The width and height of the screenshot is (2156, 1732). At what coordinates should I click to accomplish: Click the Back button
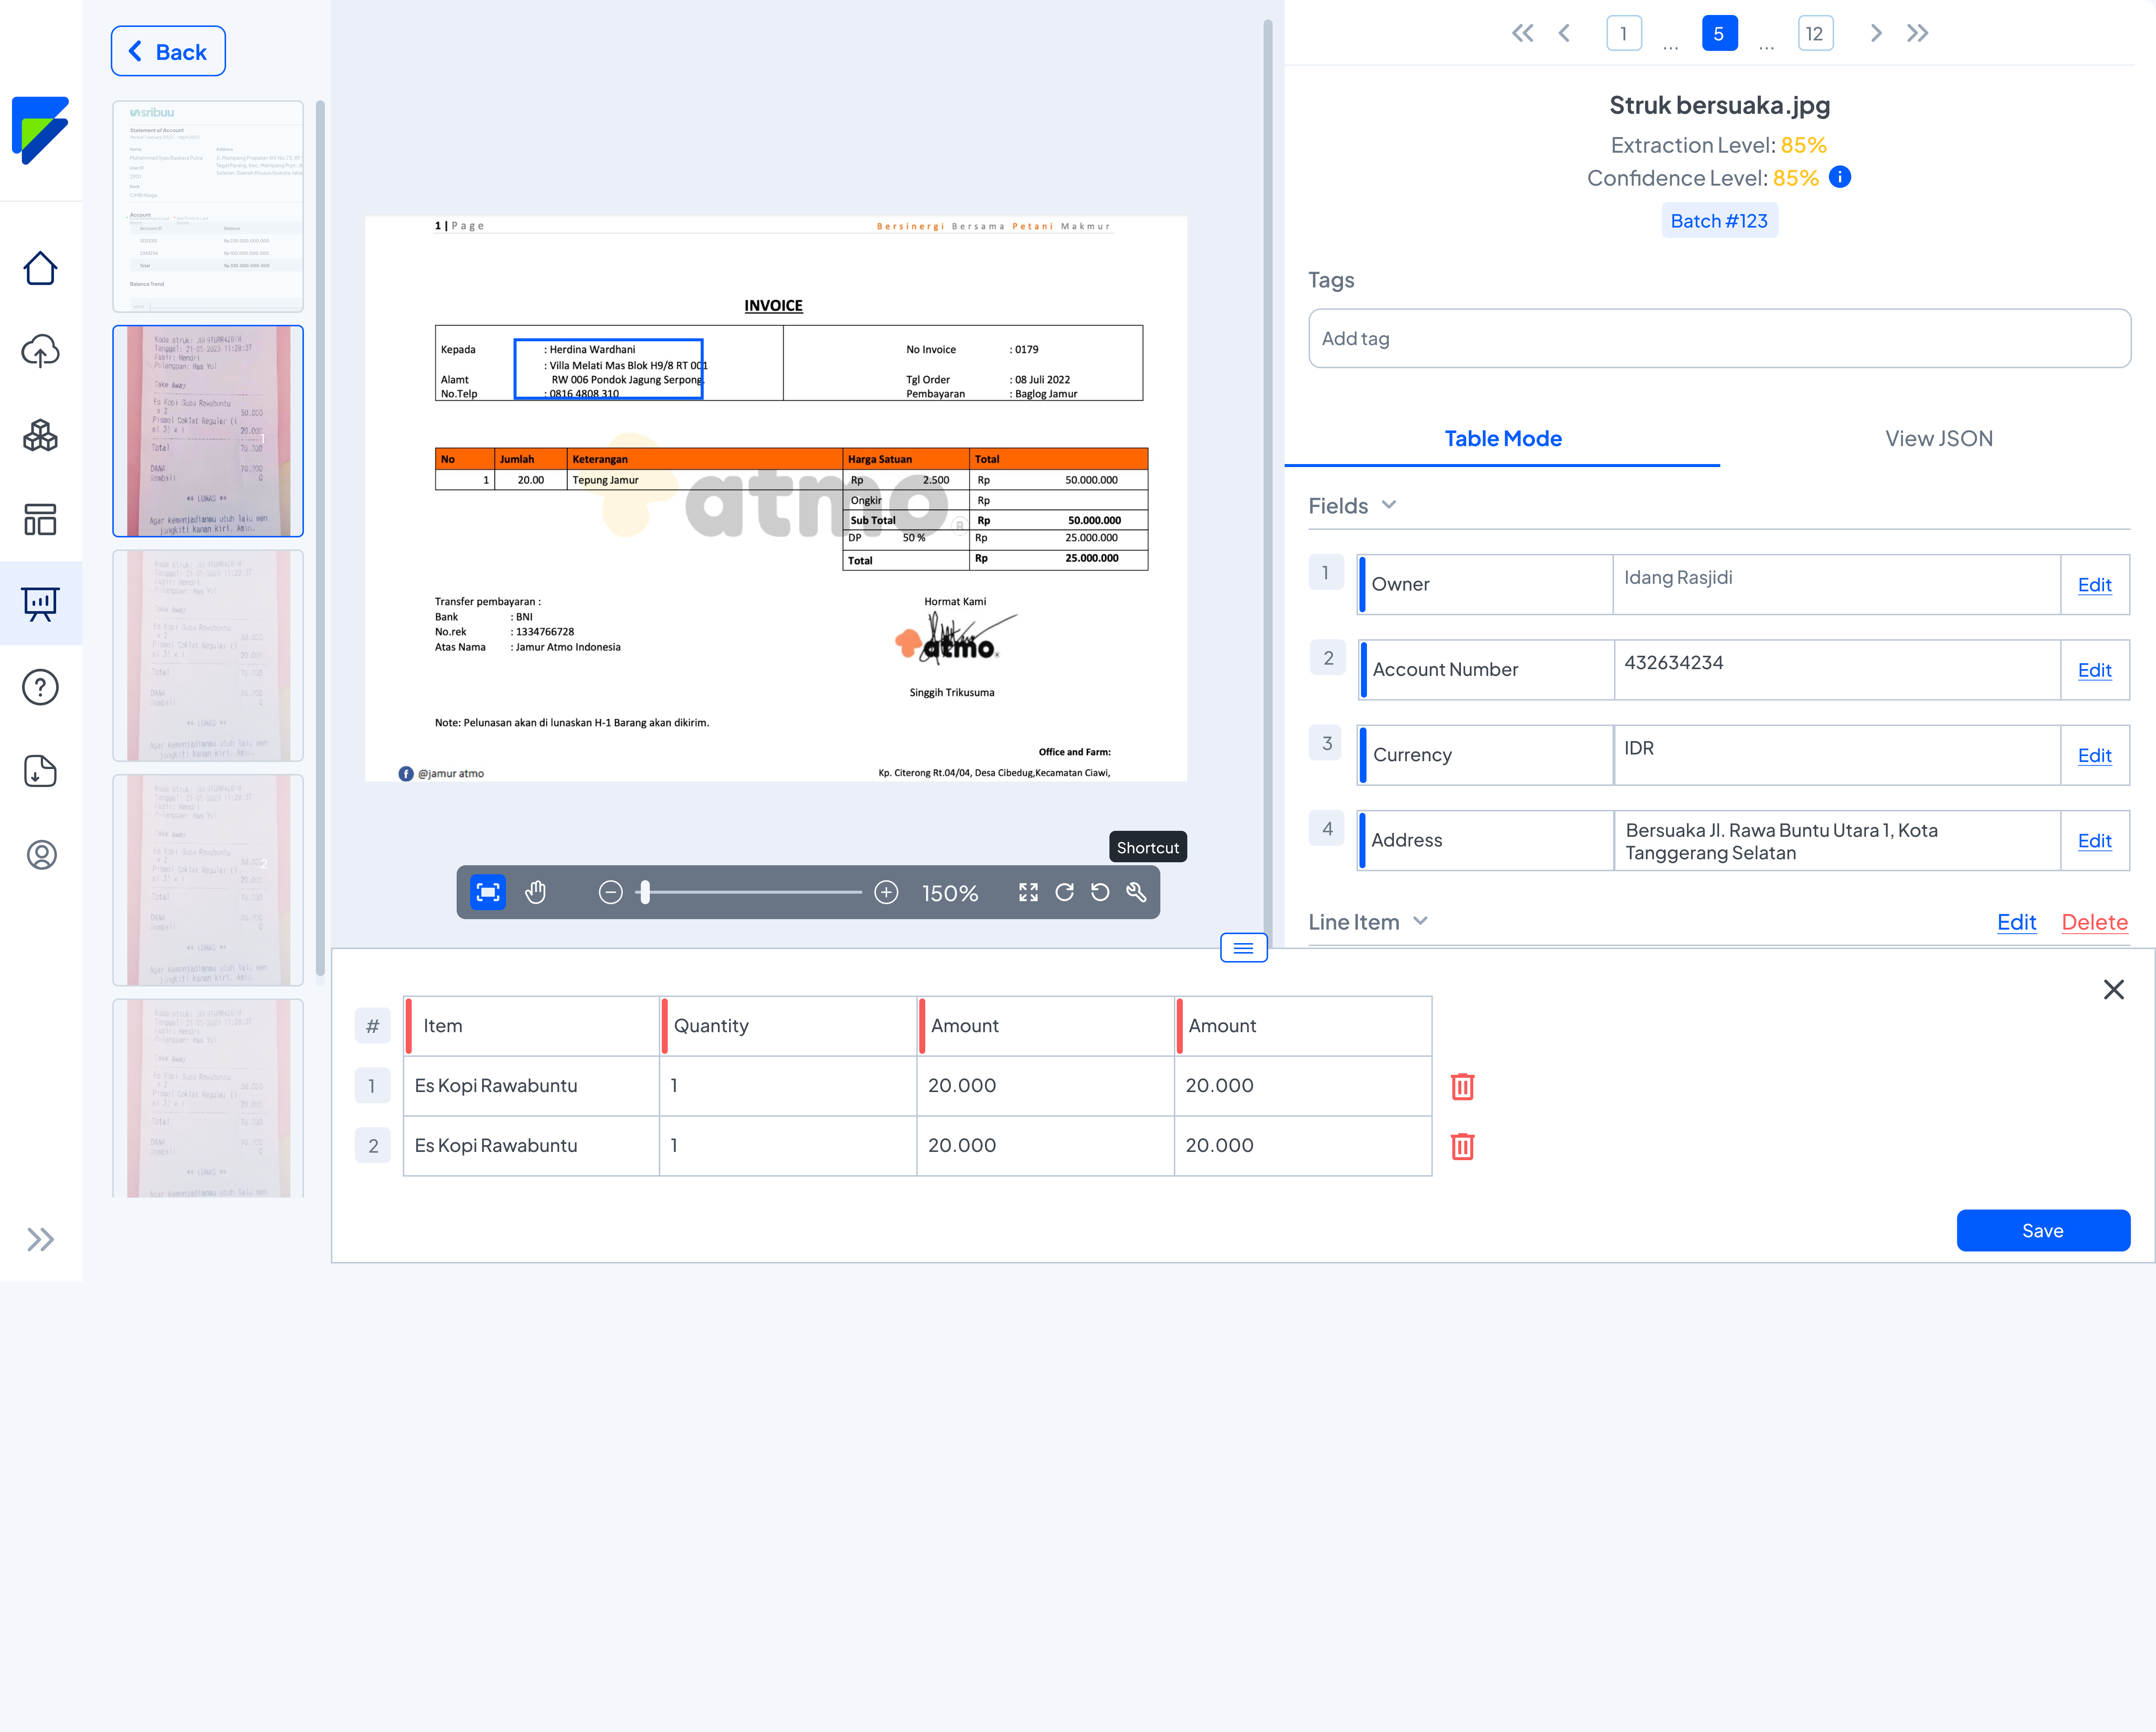(x=168, y=51)
